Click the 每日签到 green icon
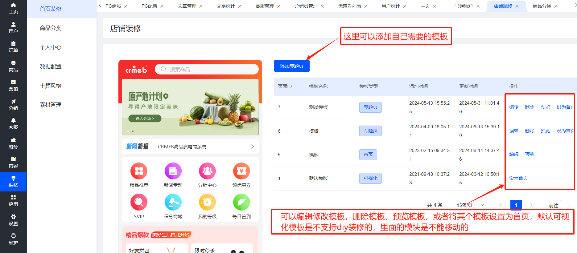 (x=241, y=202)
